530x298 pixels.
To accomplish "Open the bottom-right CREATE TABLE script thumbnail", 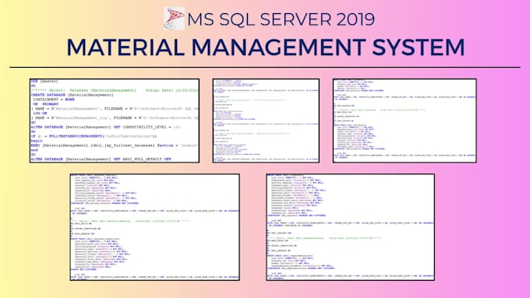I will (x=351, y=227).
